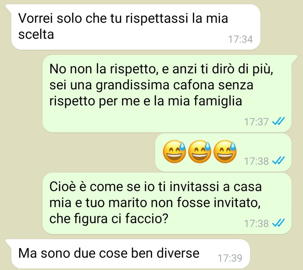
Task: Click the middle sweat-smile emoji
Action: pyautogui.click(x=200, y=151)
